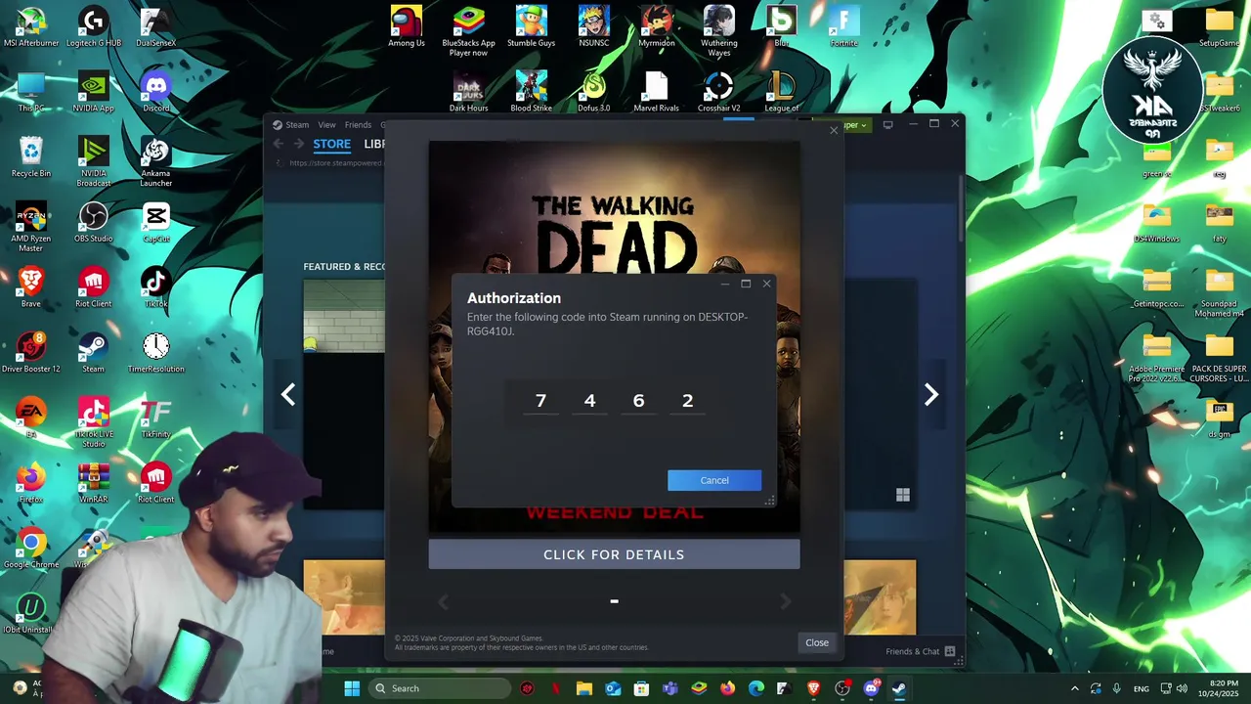
Task: Click the authorization code digit 2
Action: [x=688, y=401]
